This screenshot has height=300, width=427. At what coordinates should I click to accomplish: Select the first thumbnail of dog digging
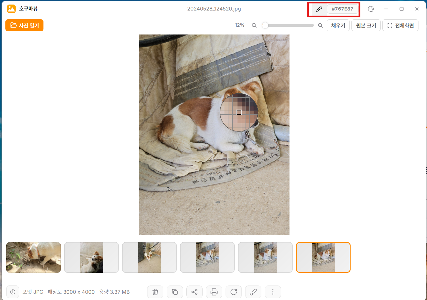tap(34, 257)
